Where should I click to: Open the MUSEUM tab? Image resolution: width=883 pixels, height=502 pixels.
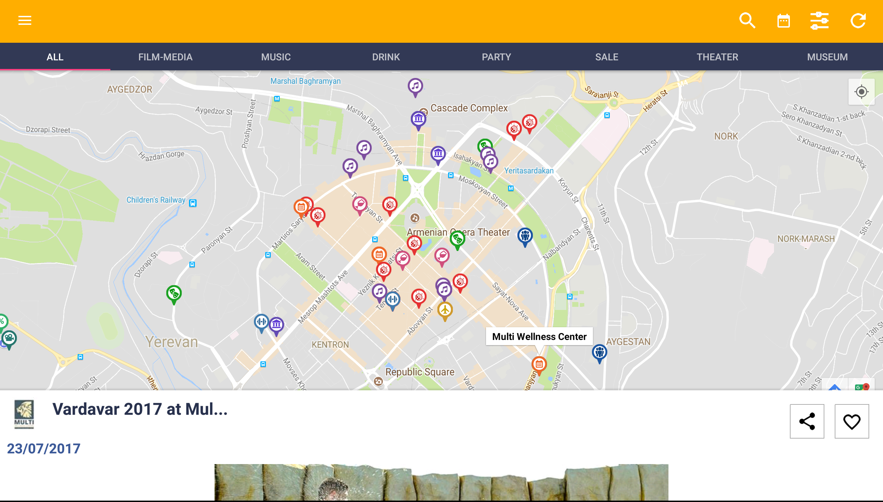pos(827,57)
